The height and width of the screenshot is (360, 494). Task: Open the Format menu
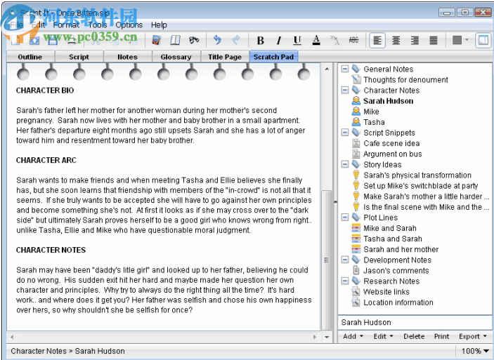(66, 25)
